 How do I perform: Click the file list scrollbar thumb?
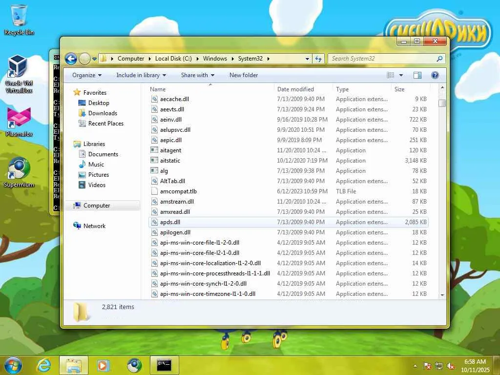pos(442,104)
